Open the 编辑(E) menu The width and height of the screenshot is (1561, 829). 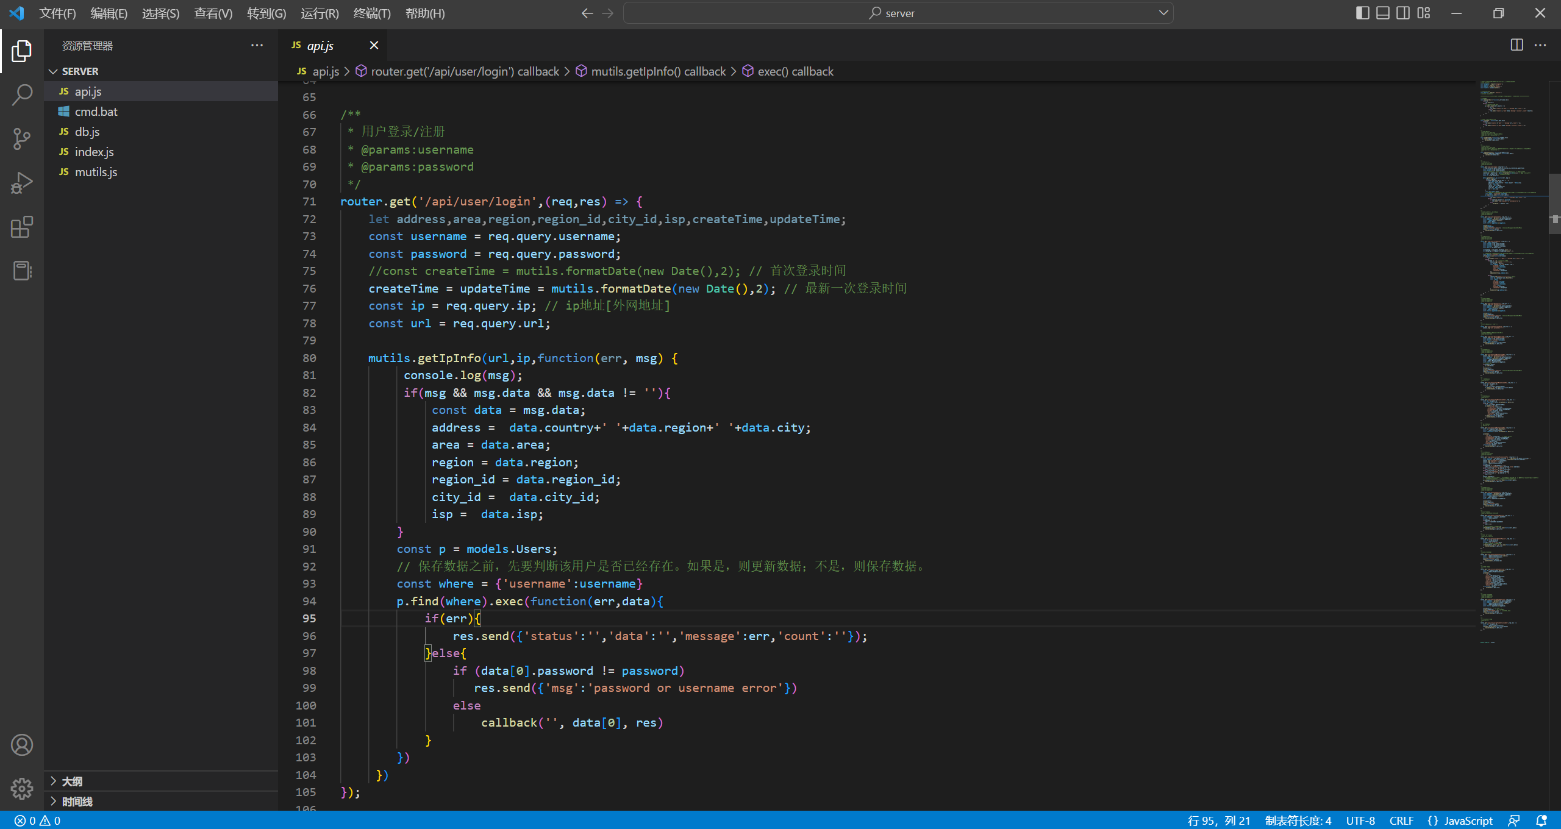pyautogui.click(x=109, y=13)
